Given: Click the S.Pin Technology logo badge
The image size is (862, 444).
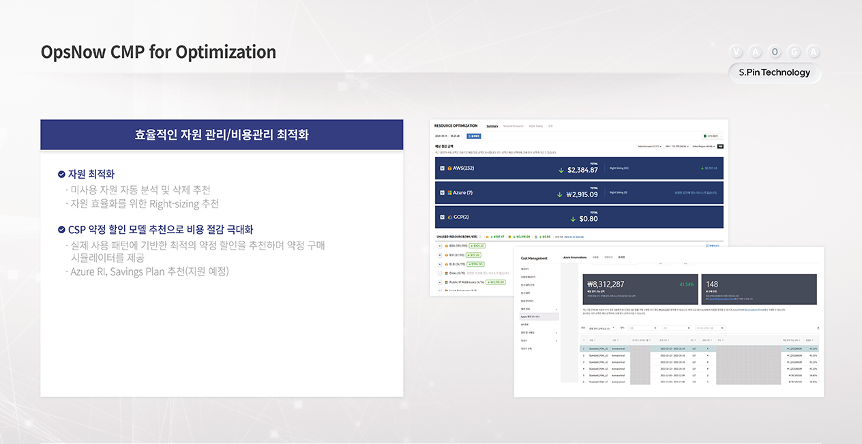Looking at the screenshot, I should click(775, 72).
